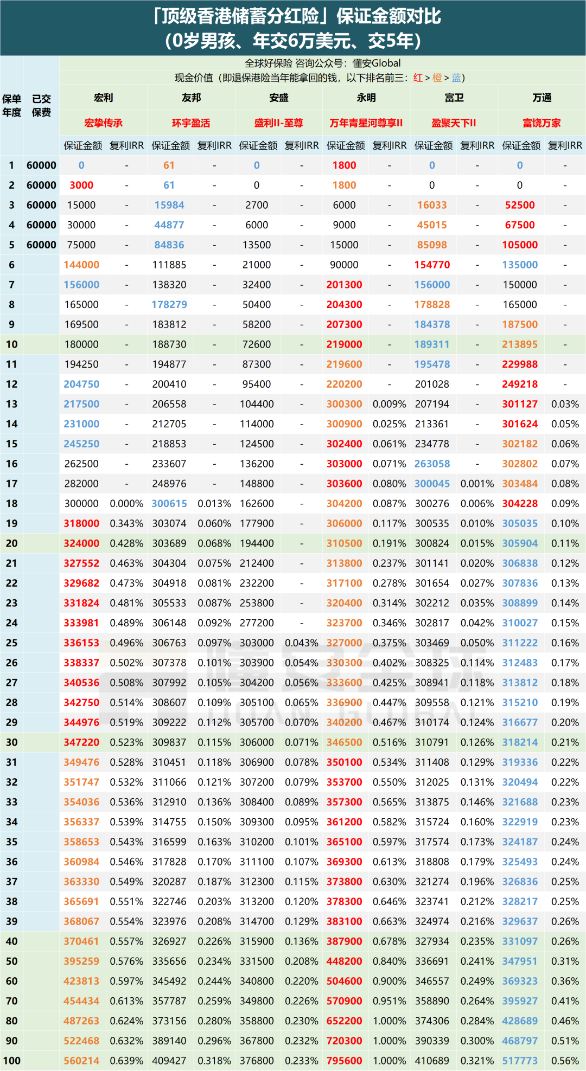
Task: Select the 已交保费 header cell
Action: [41, 105]
